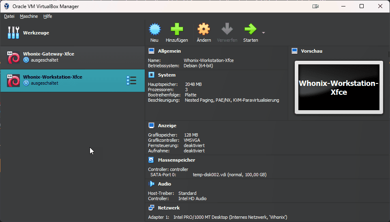Click the ausgeschaltet status under Whonix-Workstation-Xfce
This screenshot has width=390, height=222.
pos(45,83)
